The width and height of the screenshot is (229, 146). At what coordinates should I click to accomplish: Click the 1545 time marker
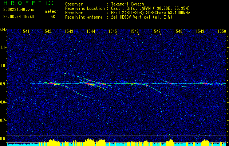pos(113,31)
